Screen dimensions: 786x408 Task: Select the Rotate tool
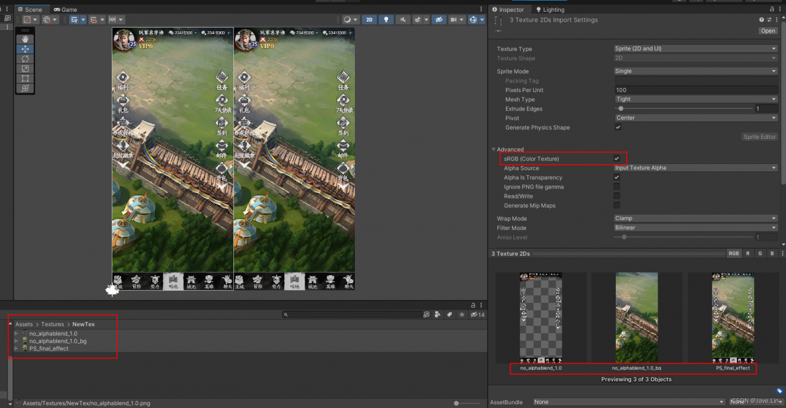[25, 58]
